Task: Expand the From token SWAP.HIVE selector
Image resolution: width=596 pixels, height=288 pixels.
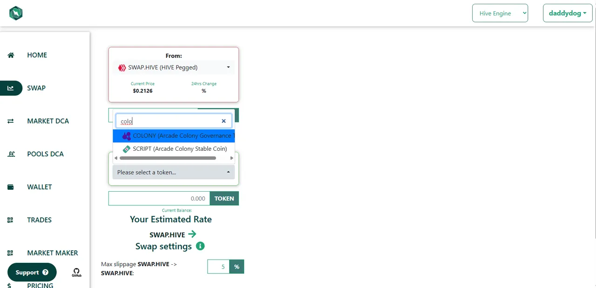Action: click(174, 67)
